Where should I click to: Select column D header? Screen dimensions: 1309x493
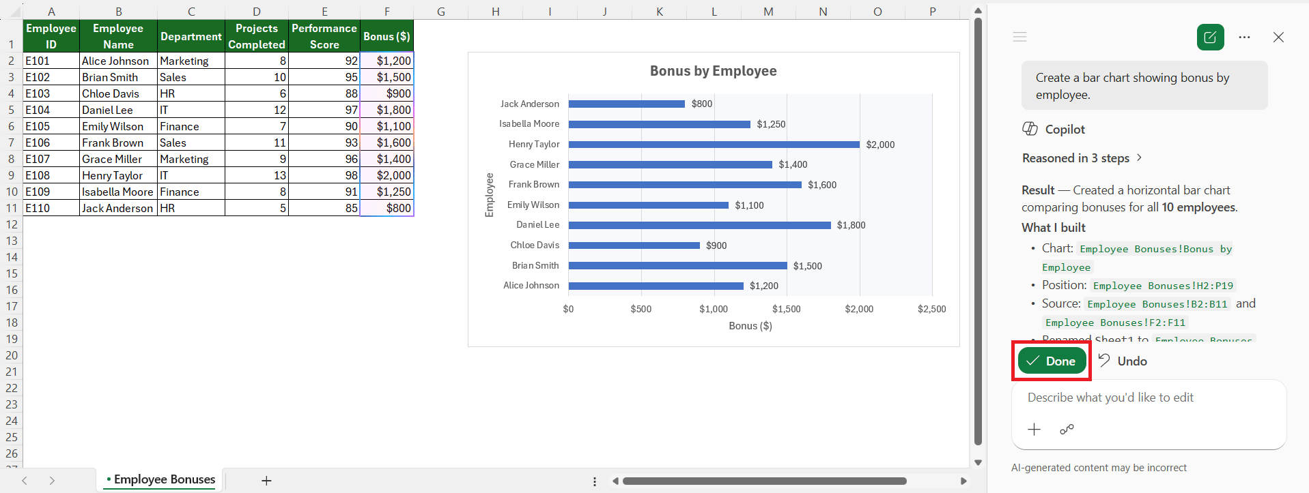click(257, 11)
